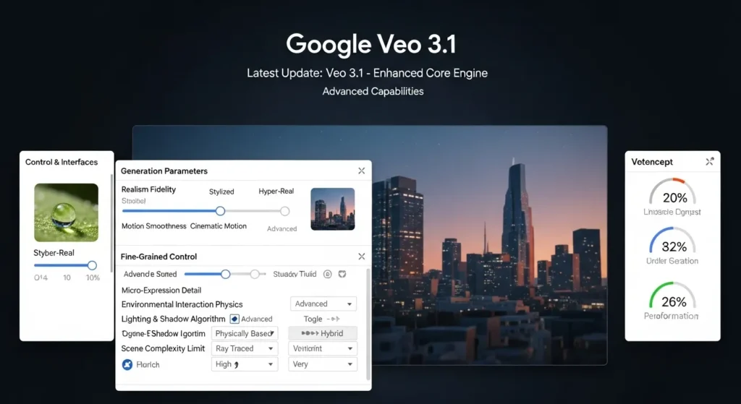Viewport: 741px width, 404px height.
Task: Click the Control & Interfaces panel scrollbar
Action: (x=111, y=223)
